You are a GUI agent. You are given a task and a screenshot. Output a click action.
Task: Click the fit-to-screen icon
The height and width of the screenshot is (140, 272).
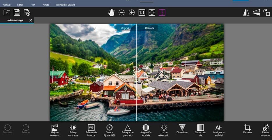[152, 12]
